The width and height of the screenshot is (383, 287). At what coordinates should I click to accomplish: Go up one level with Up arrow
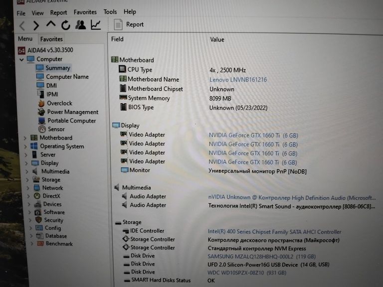51,24
